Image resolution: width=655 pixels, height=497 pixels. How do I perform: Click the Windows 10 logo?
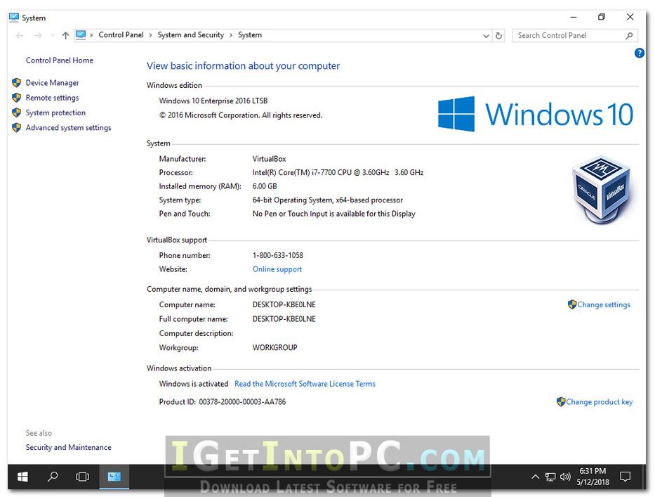point(536,114)
